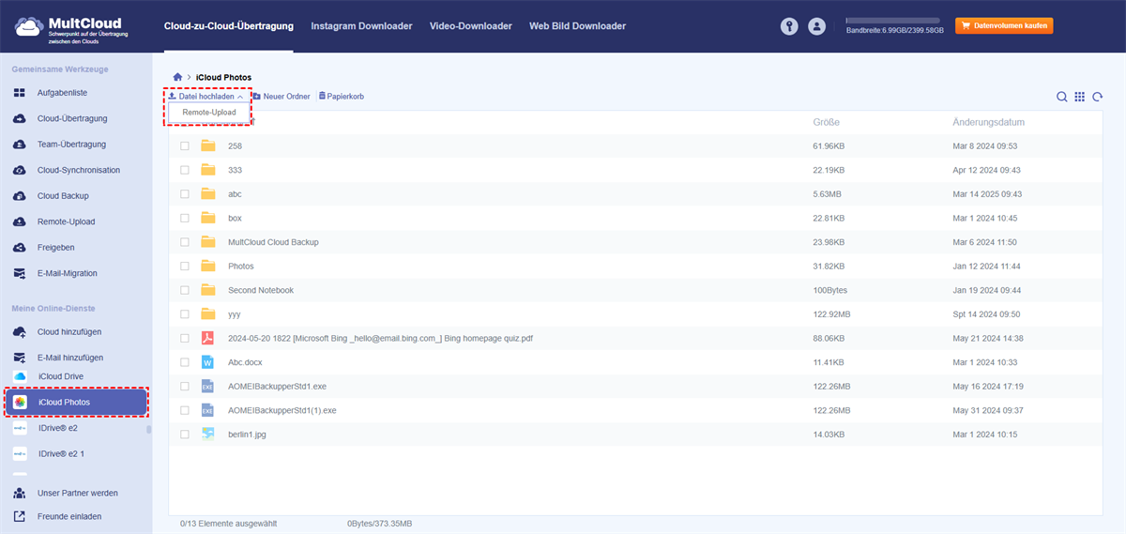The image size is (1126, 534).
Task: Click the key icon in header
Action: click(x=789, y=26)
